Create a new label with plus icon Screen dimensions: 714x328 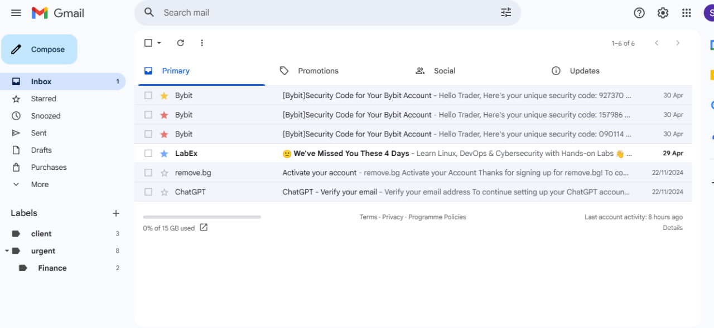(116, 213)
